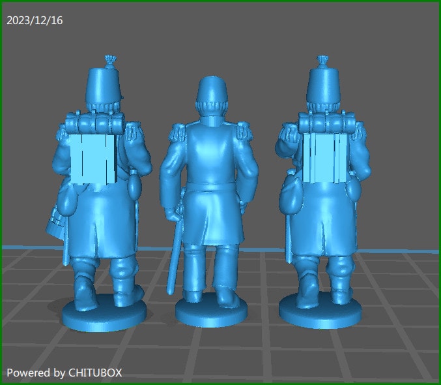Select the right soldier's round base
441x385 pixels.
320,314
